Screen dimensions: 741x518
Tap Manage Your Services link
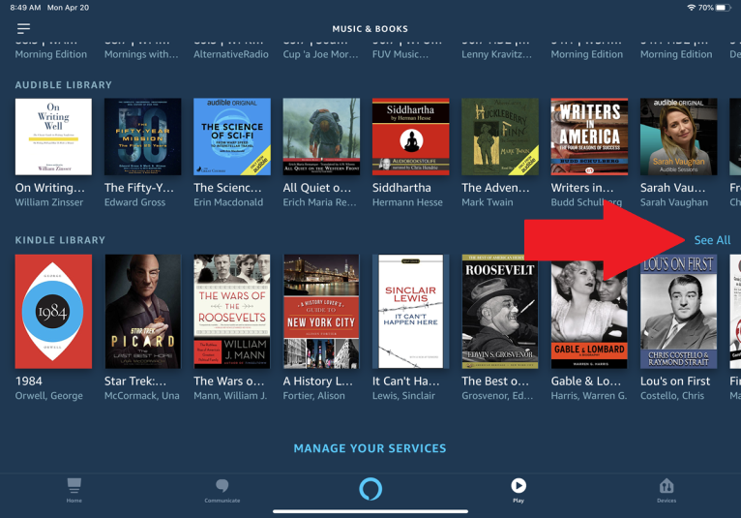tap(370, 448)
